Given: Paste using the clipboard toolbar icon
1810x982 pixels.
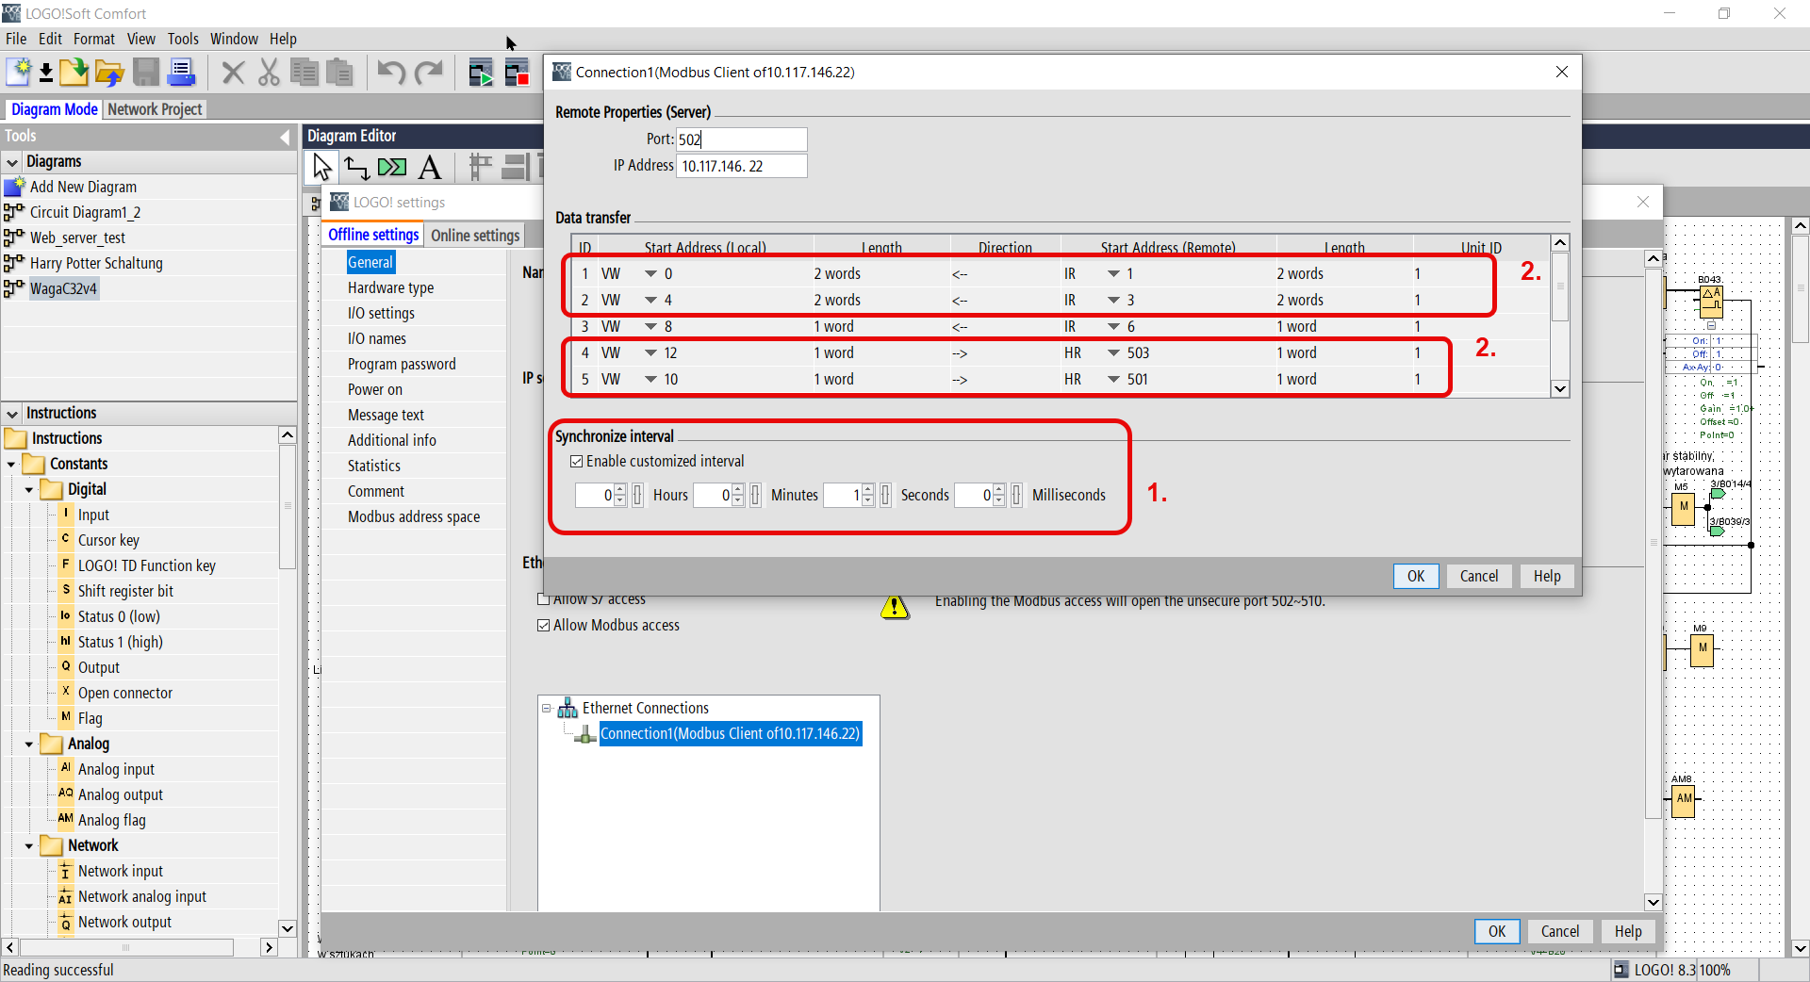Looking at the screenshot, I should 338,73.
